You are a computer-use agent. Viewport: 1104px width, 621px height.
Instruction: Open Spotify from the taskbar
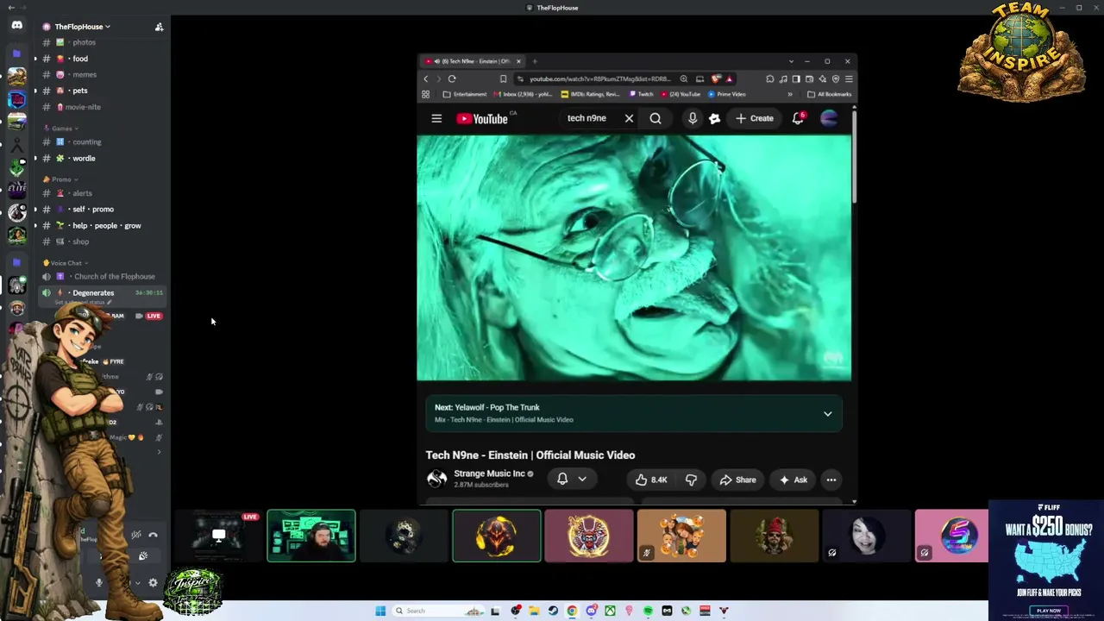pos(648,611)
